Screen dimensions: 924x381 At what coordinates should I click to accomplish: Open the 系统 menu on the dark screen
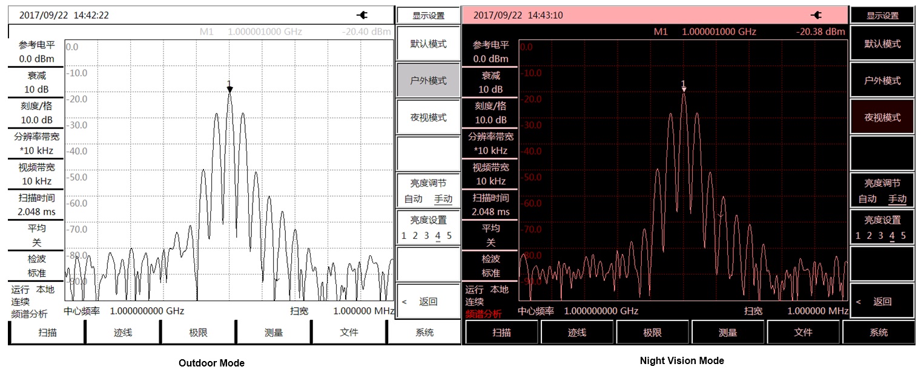tap(878, 333)
